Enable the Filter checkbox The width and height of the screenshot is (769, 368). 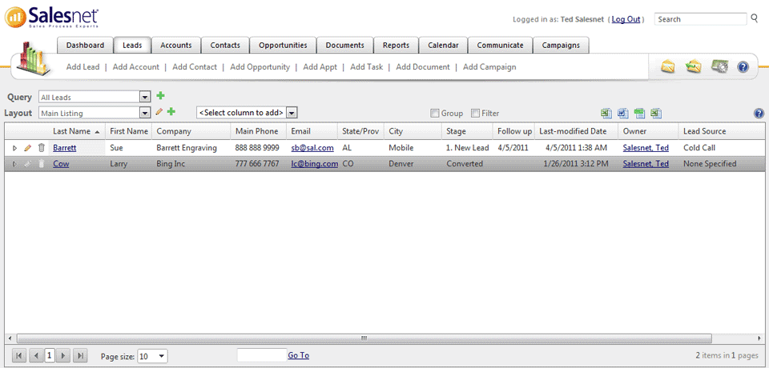[x=475, y=114]
